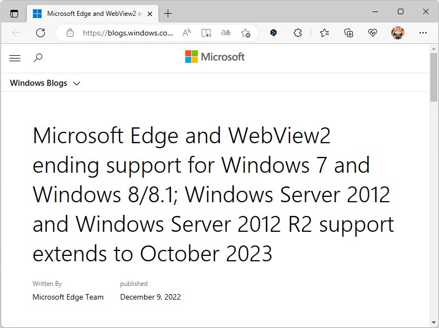439x328 pixels.
Task: Open the profile avatar menu
Action: (396, 33)
